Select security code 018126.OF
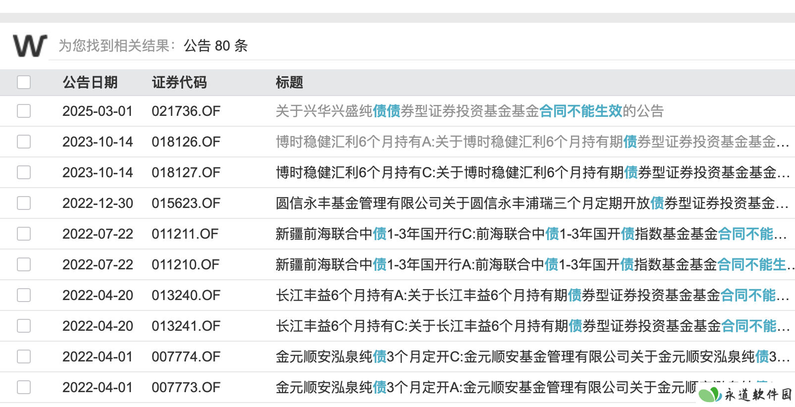 point(186,142)
